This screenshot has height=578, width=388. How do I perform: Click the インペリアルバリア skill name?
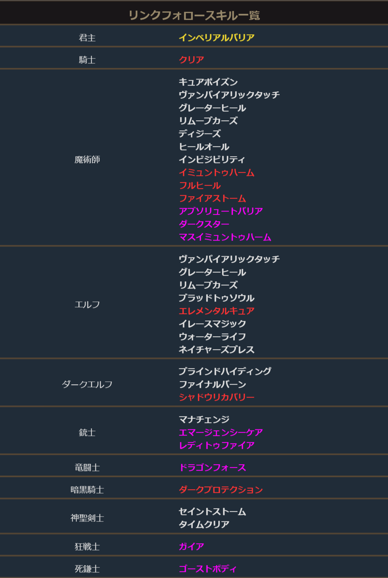[217, 38]
